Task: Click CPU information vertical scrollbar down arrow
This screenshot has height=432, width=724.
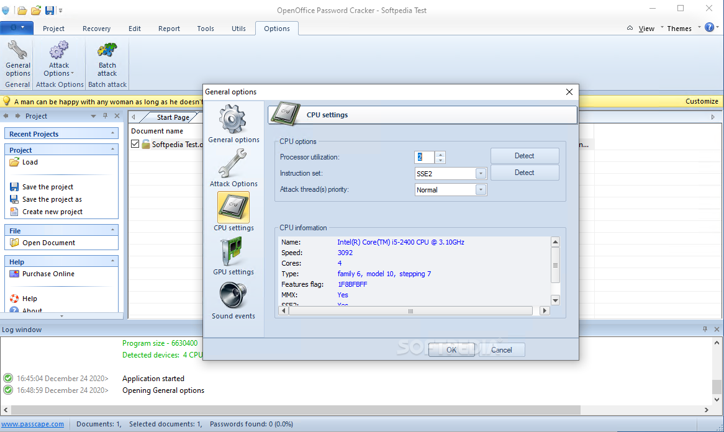Action: pos(556,300)
